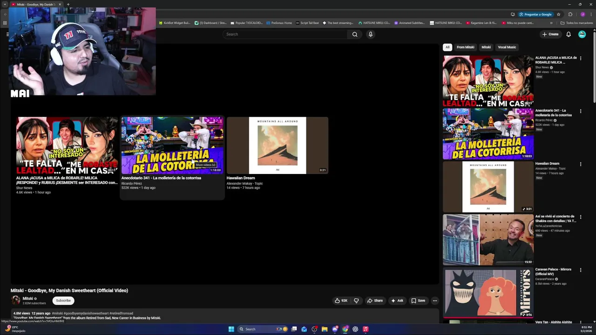The width and height of the screenshot is (596, 335).
Task: Open the #mitski hashtag link
Action: click(57, 314)
